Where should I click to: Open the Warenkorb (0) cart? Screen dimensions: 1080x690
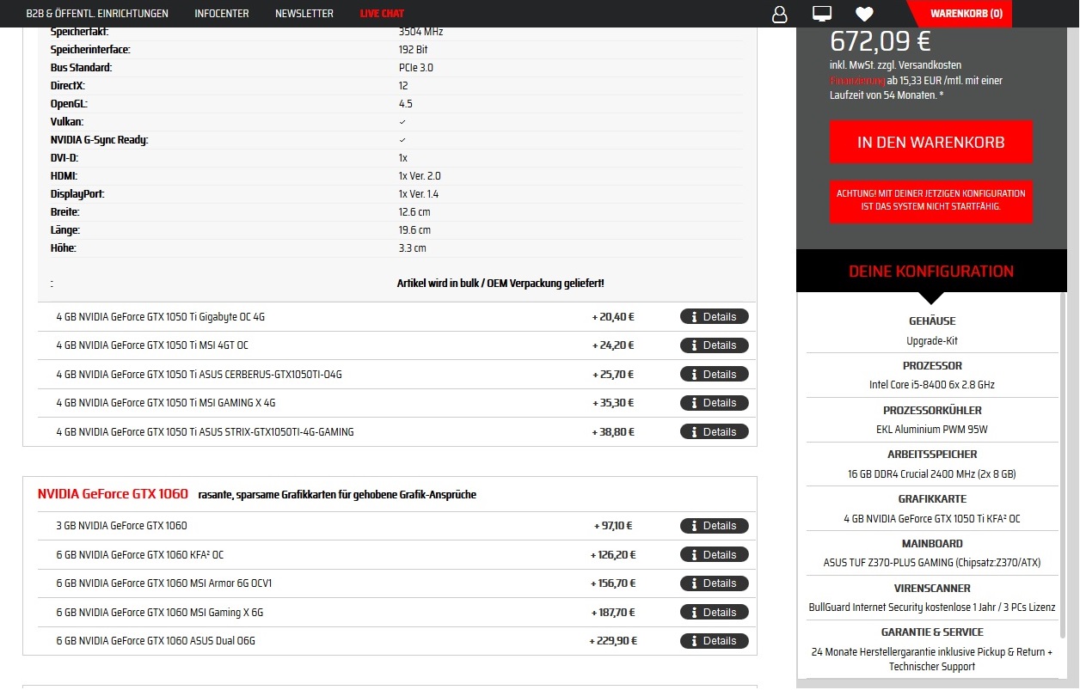tap(966, 14)
